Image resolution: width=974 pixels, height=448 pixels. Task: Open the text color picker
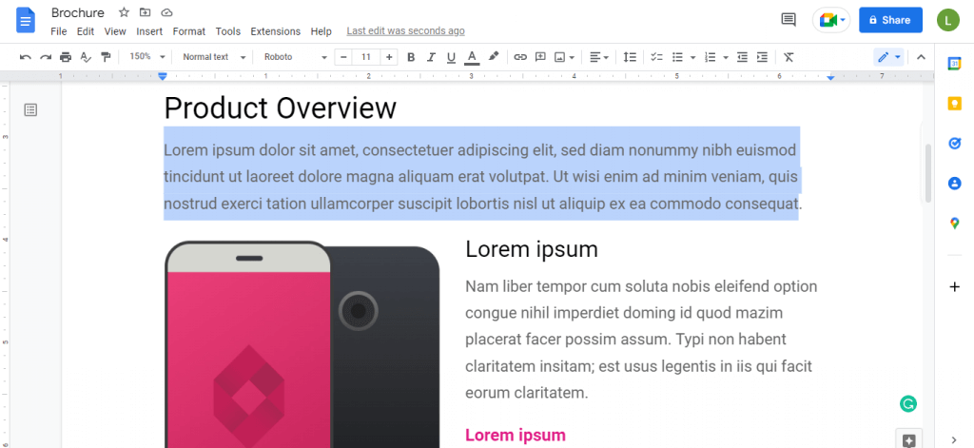(x=472, y=57)
